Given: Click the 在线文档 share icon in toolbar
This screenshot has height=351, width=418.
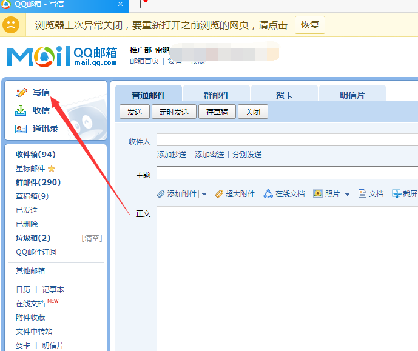Looking at the screenshot, I should (x=268, y=193).
